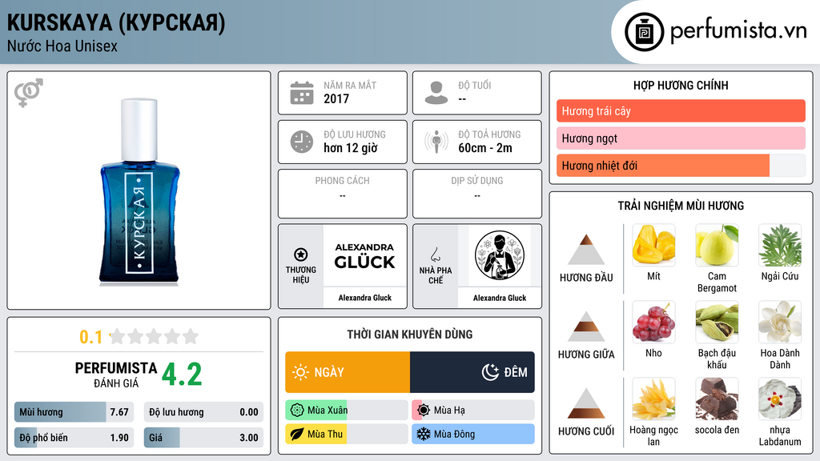Click the calendar icon beside Năm ra mắt

[302, 93]
